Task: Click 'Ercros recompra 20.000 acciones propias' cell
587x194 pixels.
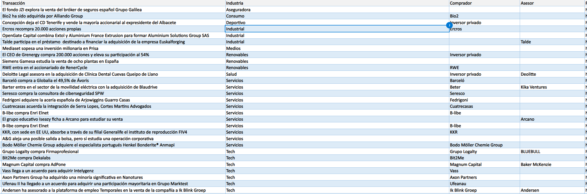Action: (x=113, y=29)
